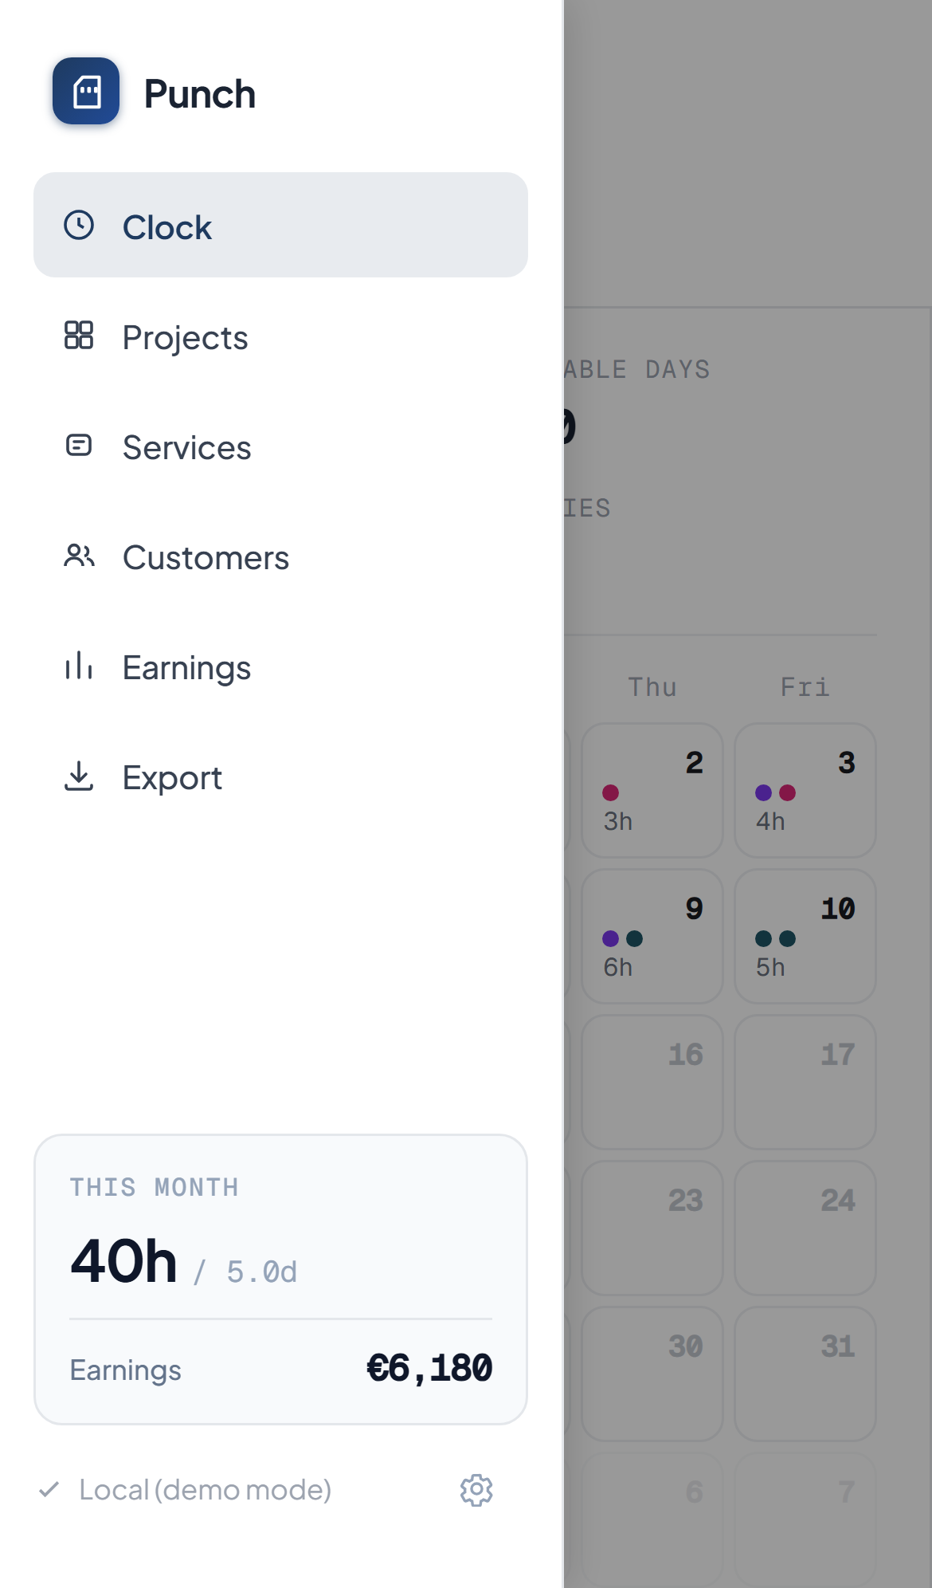932x1588 pixels.
Task: Click the Punch app logo icon
Action: tap(86, 91)
